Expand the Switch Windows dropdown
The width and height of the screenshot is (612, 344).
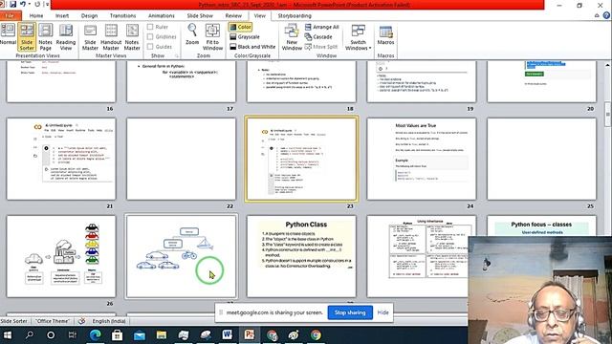point(358,36)
